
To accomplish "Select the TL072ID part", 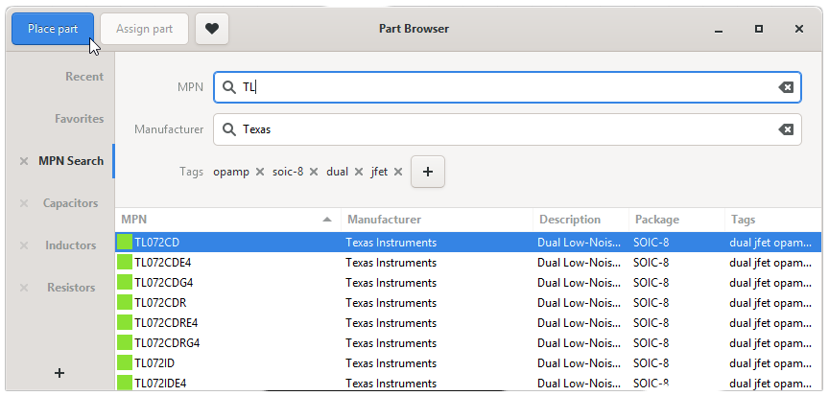I will pos(468,363).
